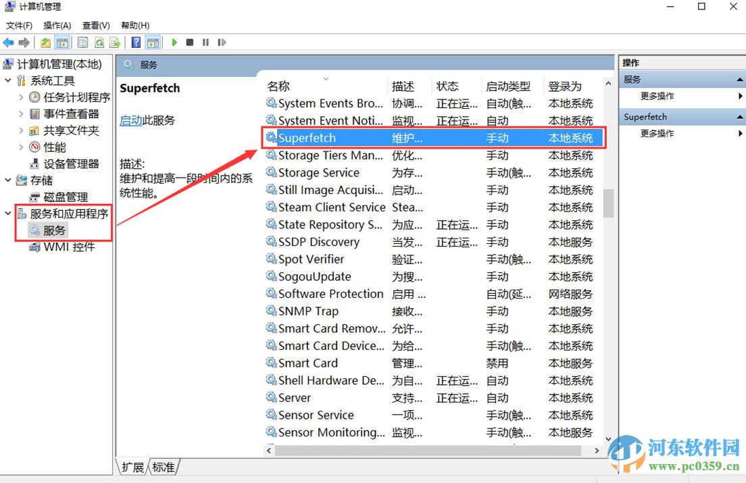This screenshot has height=483, width=746.
Task: Navigate back with the back arrow icon
Action: [8, 43]
